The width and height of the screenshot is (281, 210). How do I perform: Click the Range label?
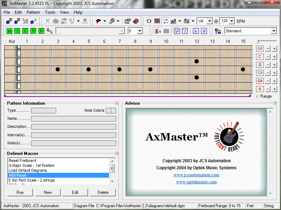tap(266, 96)
